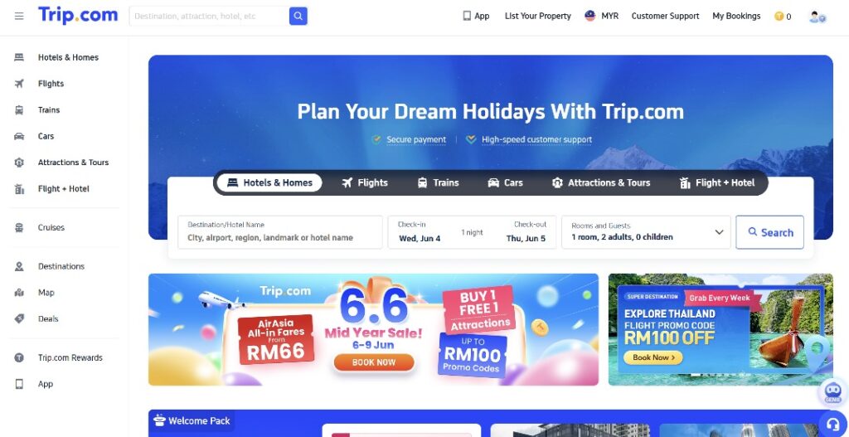Select the Malaysia flag currency icon
Image resolution: width=849 pixels, height=437 pixels.
pyautogui.click(x=590, y=16)
